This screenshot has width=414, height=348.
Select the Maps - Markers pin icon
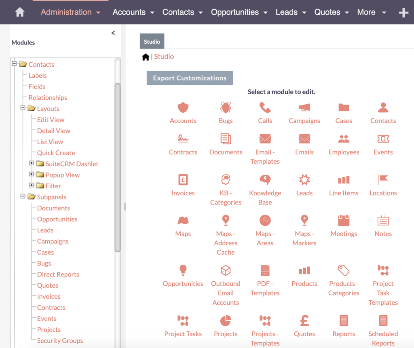click(304, 220)
